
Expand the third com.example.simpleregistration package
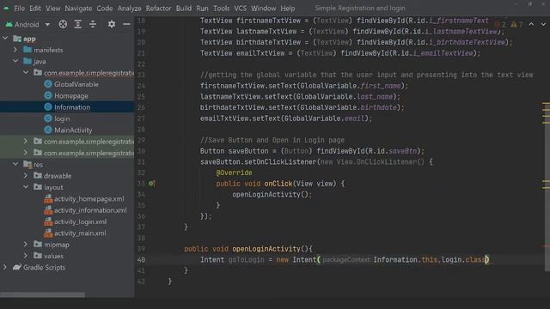pos(26,153)
